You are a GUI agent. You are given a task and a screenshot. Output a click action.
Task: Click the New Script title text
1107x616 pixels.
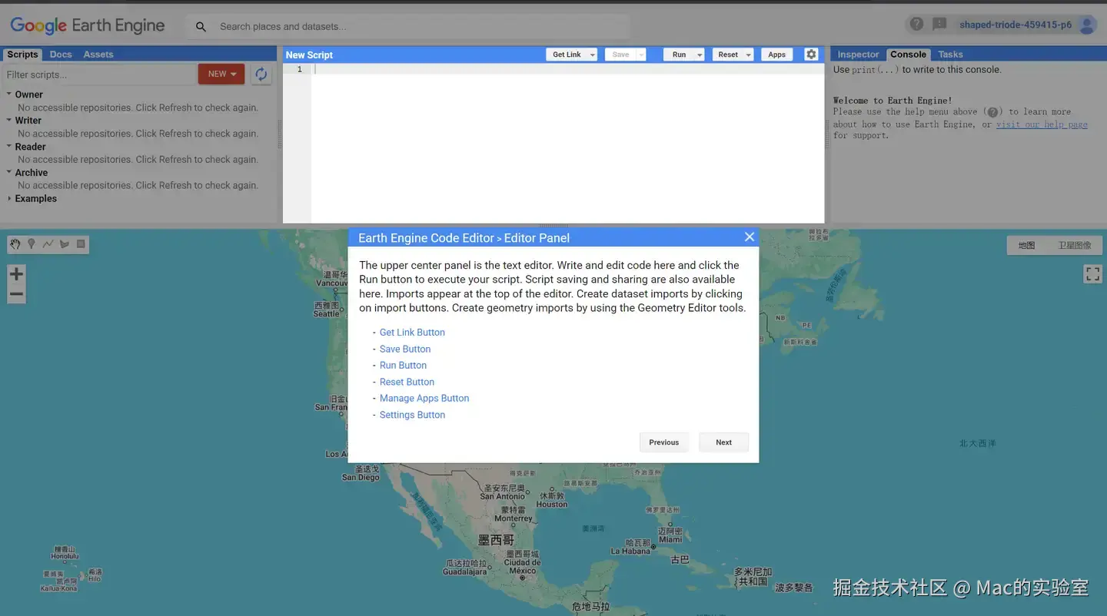[309, 55]
